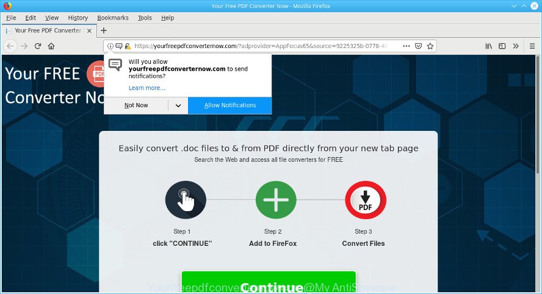Save page to Pocket
The width and height of the screenshot is (542, 294).
[418, 46]
